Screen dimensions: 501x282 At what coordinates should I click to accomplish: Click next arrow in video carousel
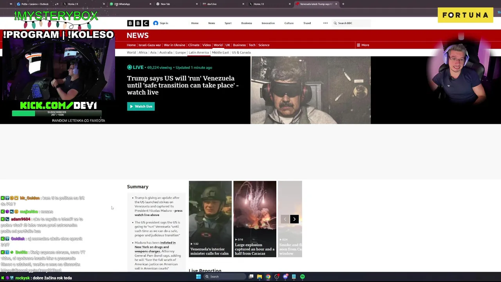(294, 219)
